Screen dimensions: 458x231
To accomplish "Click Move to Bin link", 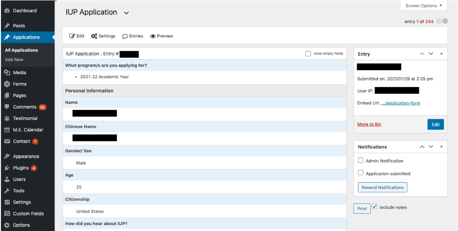I will [369, 124].
